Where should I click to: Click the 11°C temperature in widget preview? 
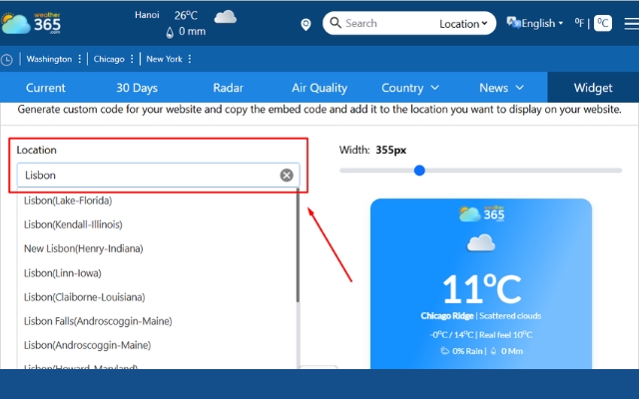tap(481, 289)
